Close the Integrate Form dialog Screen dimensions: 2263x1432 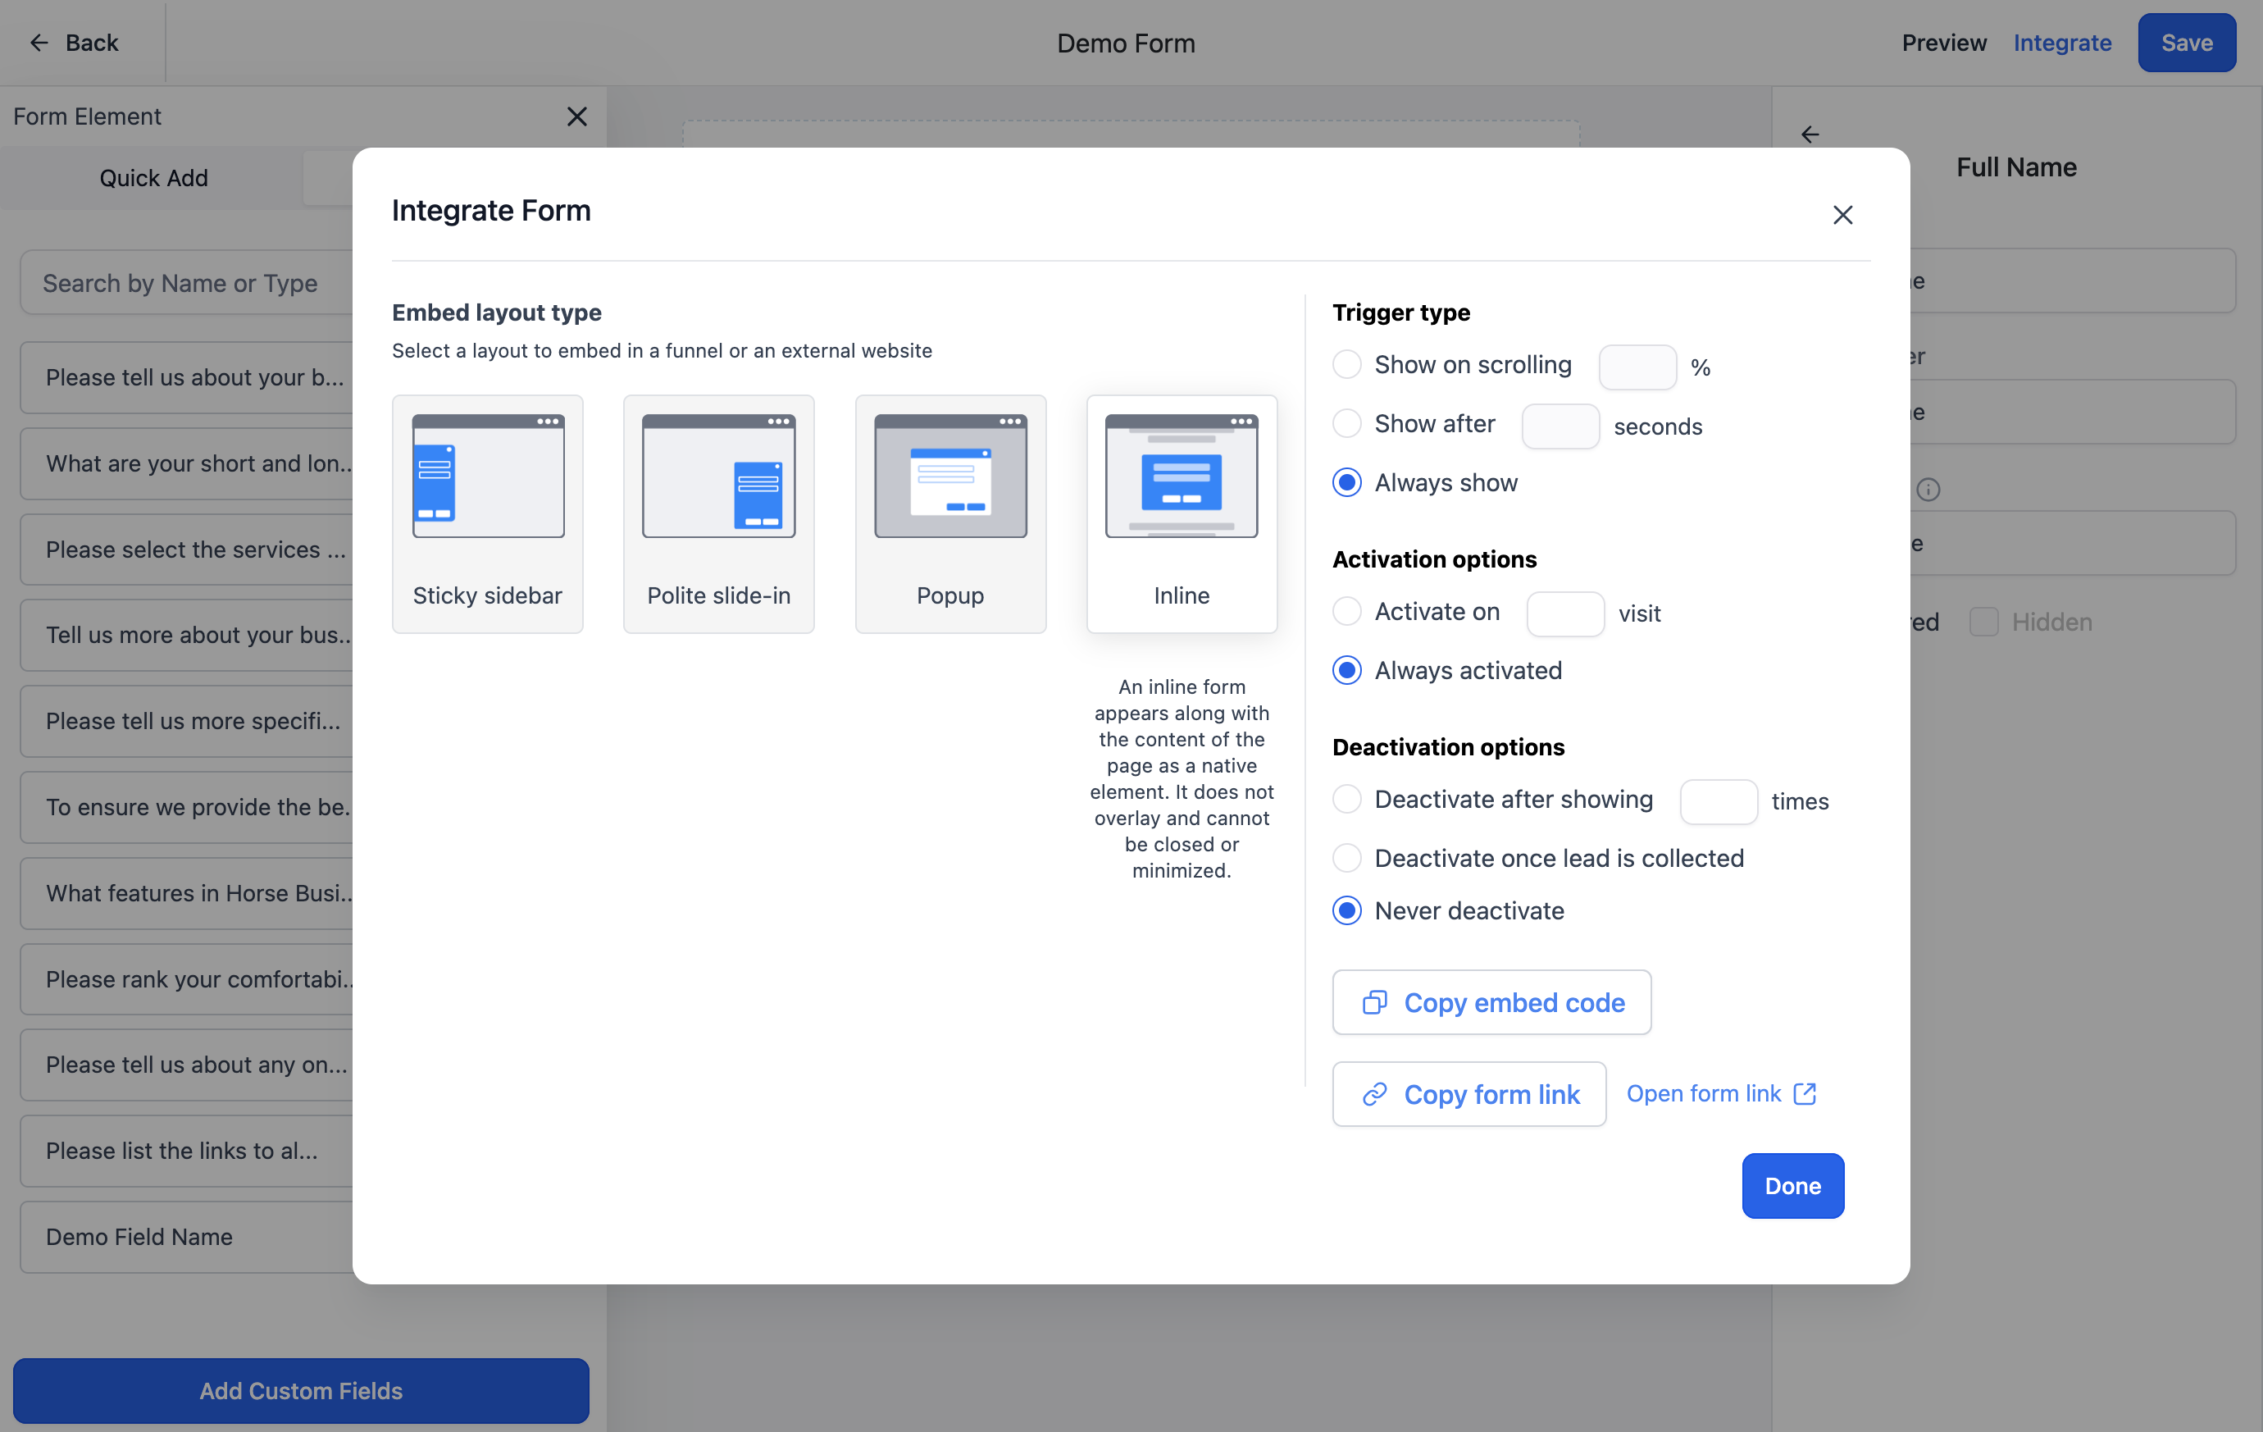(1842, 216)
